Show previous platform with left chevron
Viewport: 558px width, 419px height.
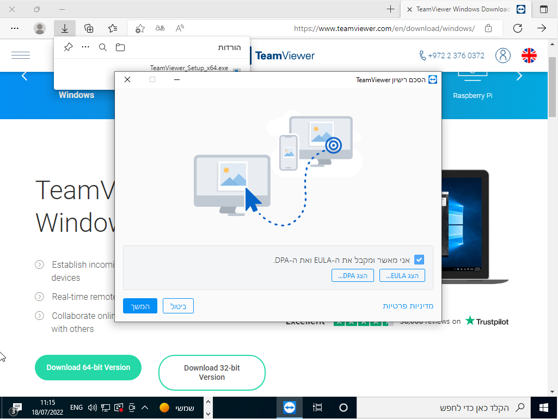coord(24,76)
